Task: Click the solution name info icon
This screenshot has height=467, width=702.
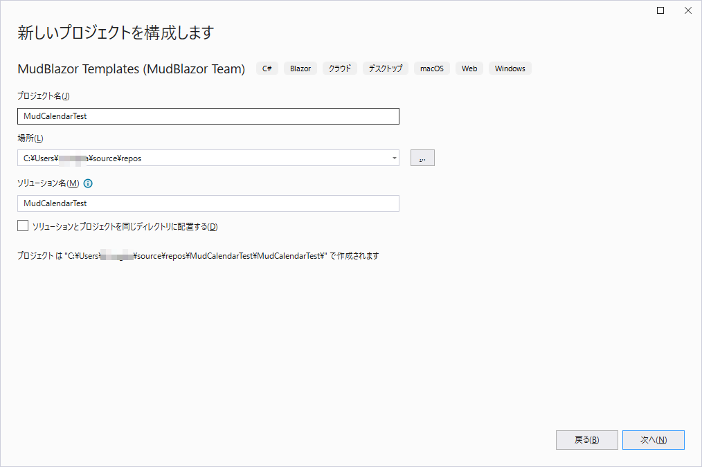Action: [88, 183]
